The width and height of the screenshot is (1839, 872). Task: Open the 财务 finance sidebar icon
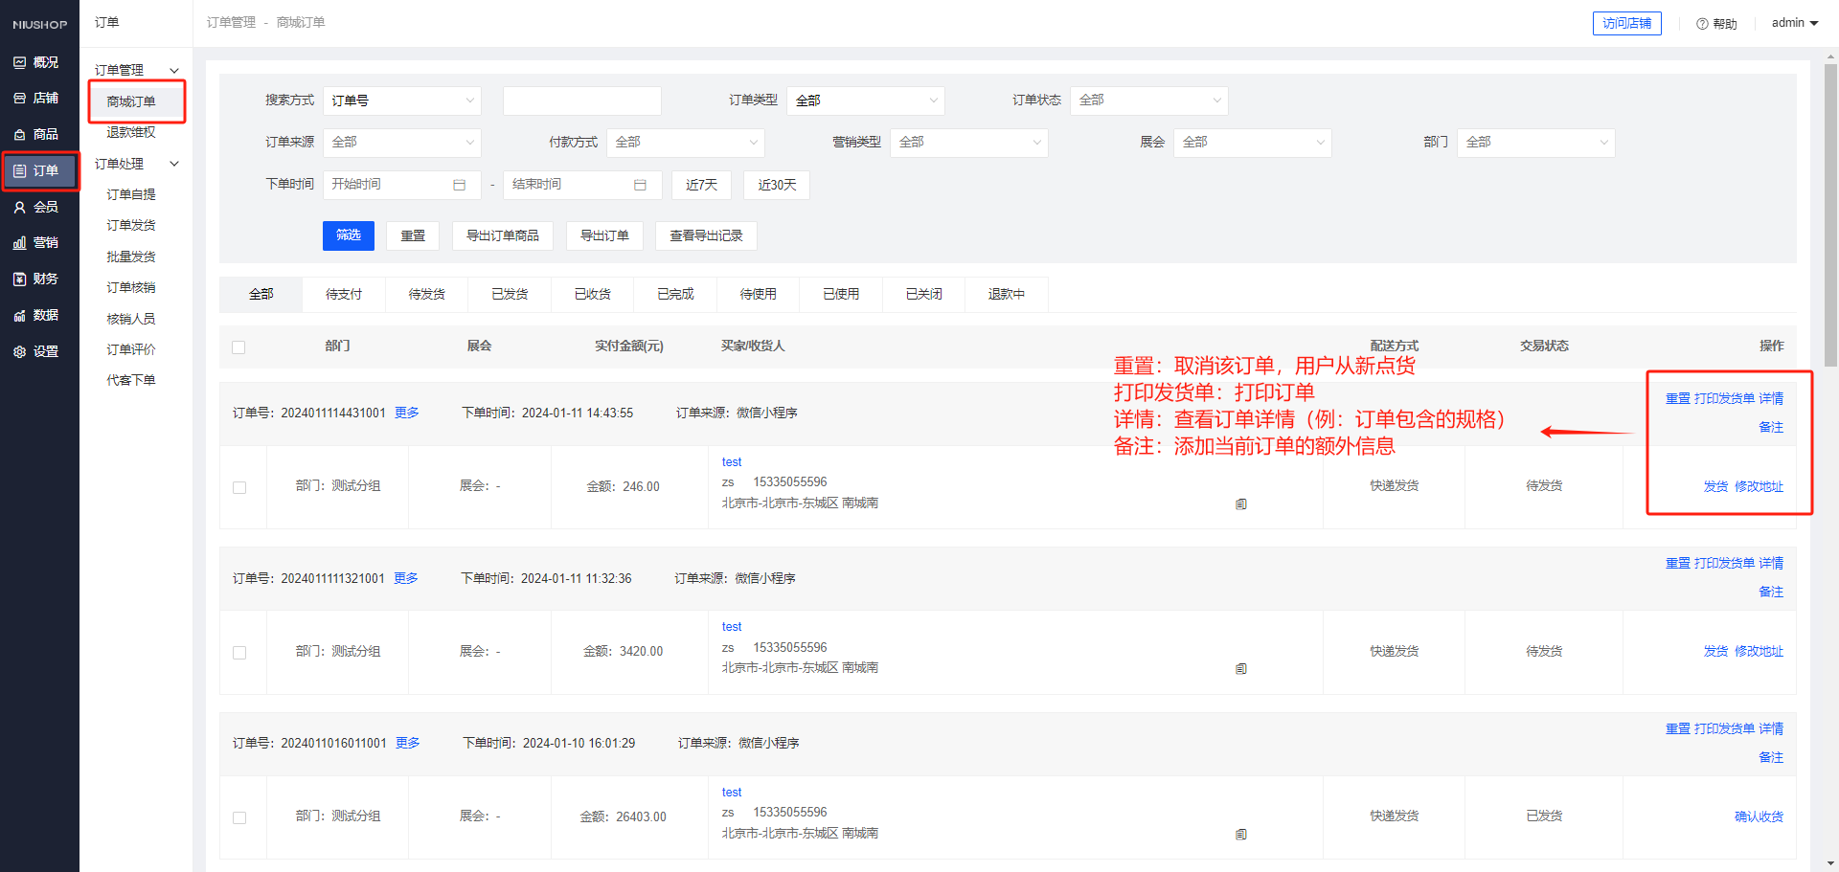click(19, 279)
